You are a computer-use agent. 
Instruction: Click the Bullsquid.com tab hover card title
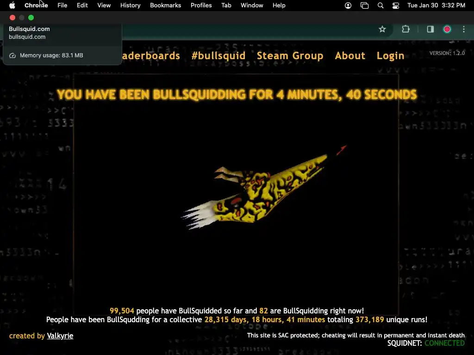[x=29, y=29]
